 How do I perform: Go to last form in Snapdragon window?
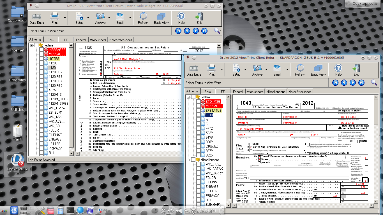click(361, 83)
